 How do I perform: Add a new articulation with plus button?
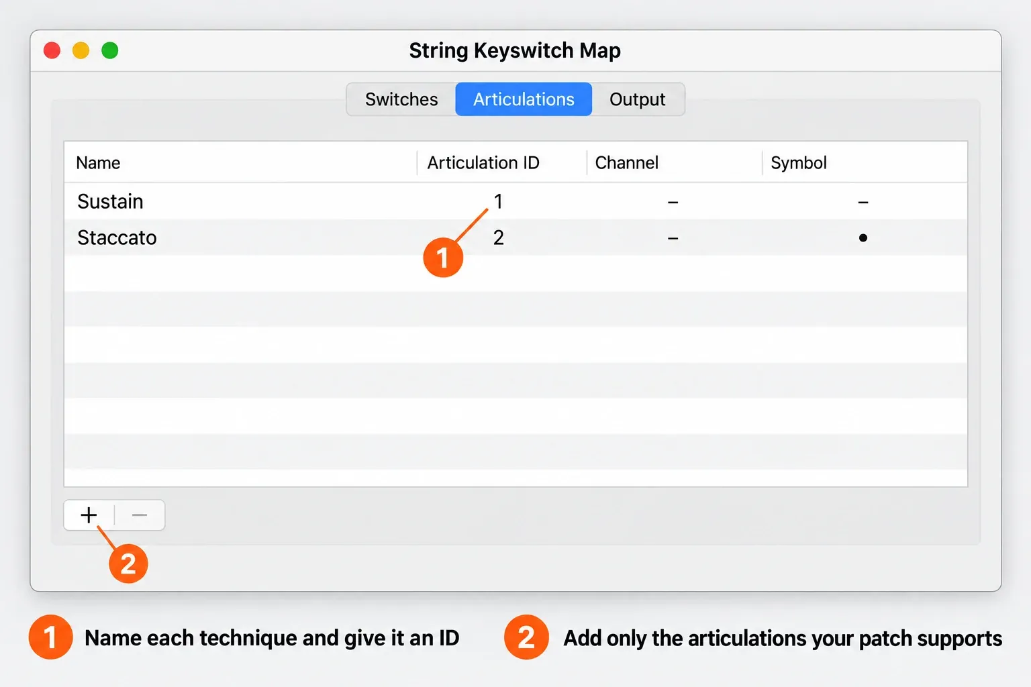[x=89, y=515]
